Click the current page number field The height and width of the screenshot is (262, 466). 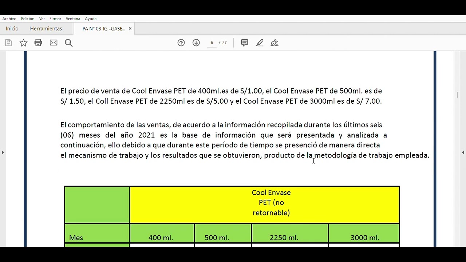coord(212,43)
